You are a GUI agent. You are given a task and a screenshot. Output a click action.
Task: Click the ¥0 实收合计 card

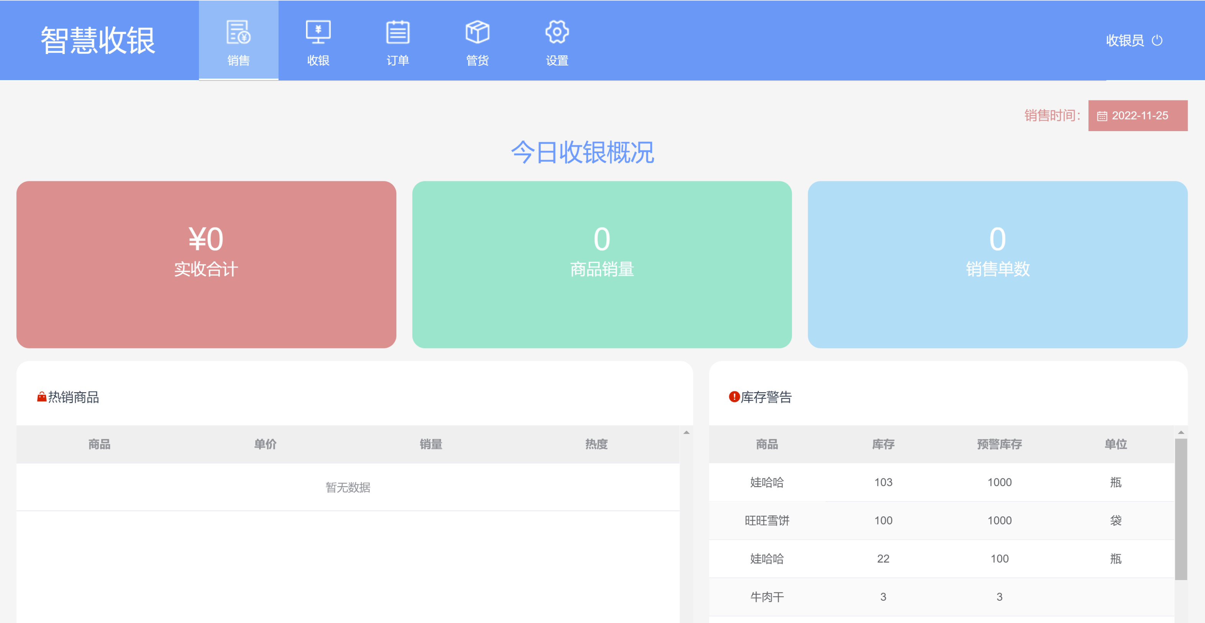coord(206,264)
